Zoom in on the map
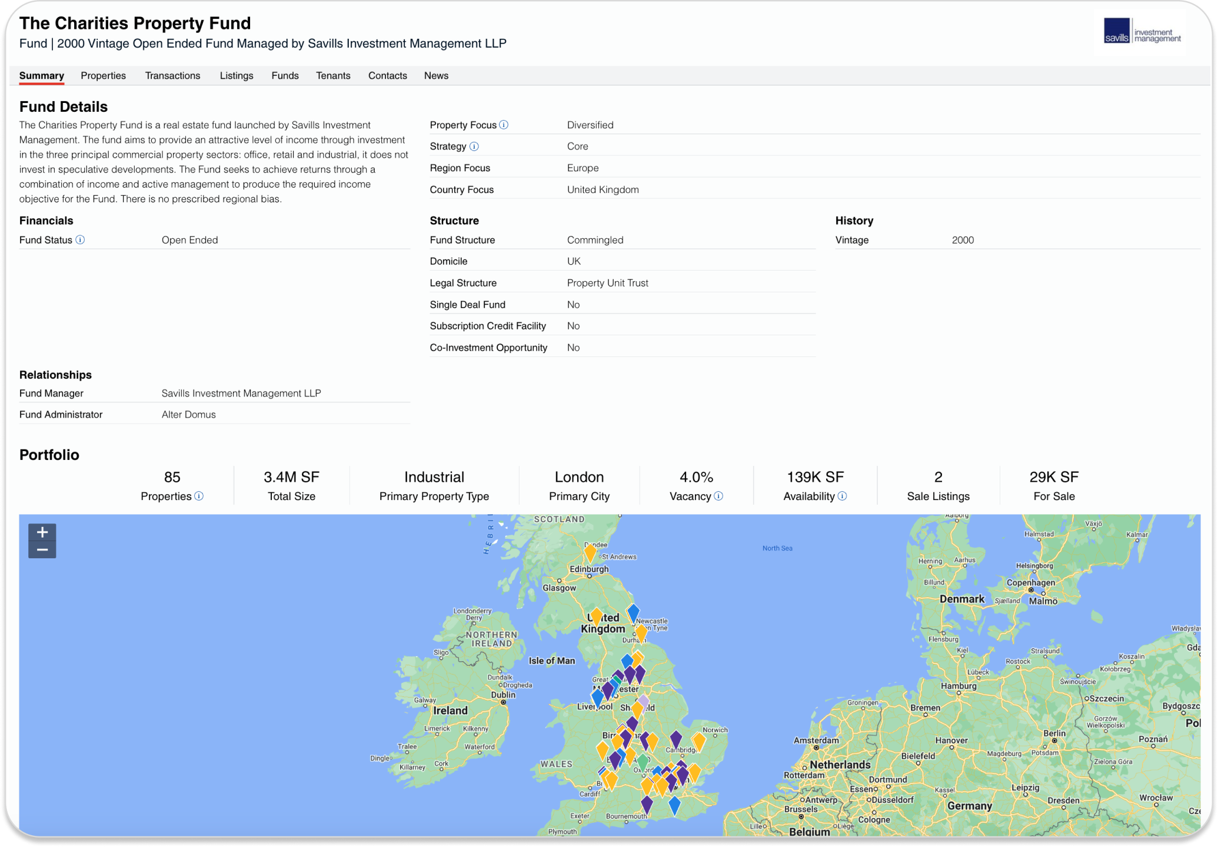Viewport: 1218px width, 847px height. [x=42, y=532]
